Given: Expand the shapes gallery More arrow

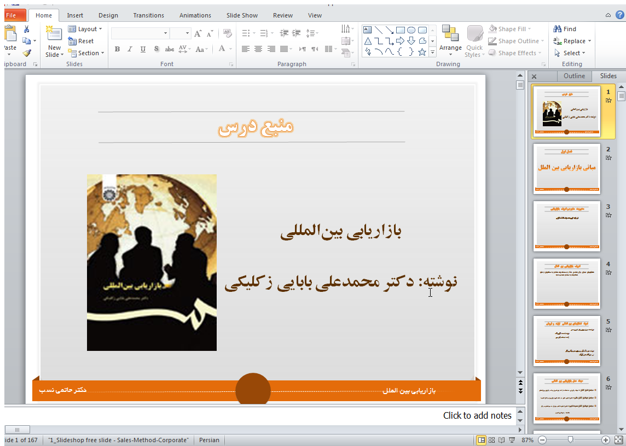Looking at the screenshot, I should click(x=432, y=52).
